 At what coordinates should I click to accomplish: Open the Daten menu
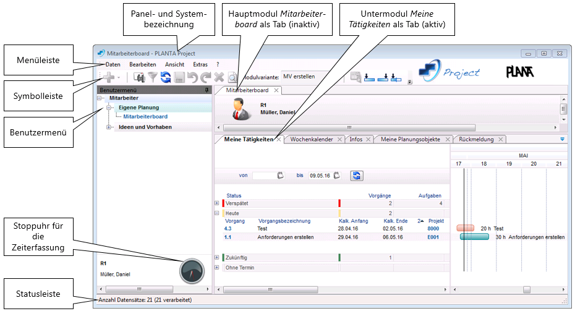click(x=113, y=64)
